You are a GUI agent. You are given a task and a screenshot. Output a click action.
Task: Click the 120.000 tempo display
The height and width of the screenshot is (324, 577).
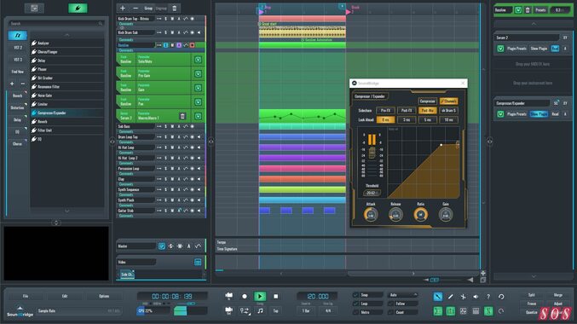[318, 297]
